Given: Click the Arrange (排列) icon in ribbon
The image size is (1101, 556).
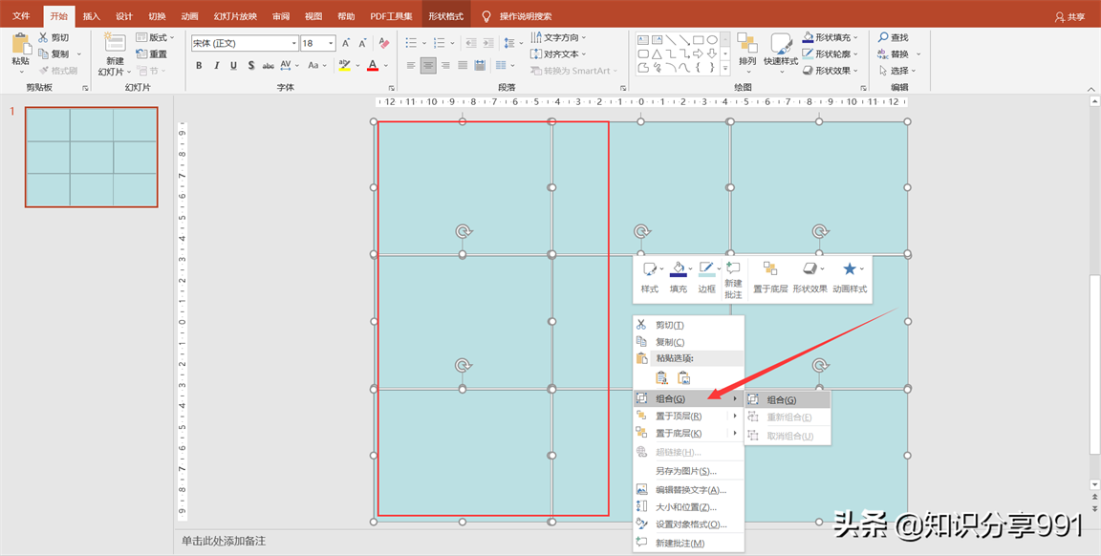Looking at the screenshot, I should pos(747,44).
